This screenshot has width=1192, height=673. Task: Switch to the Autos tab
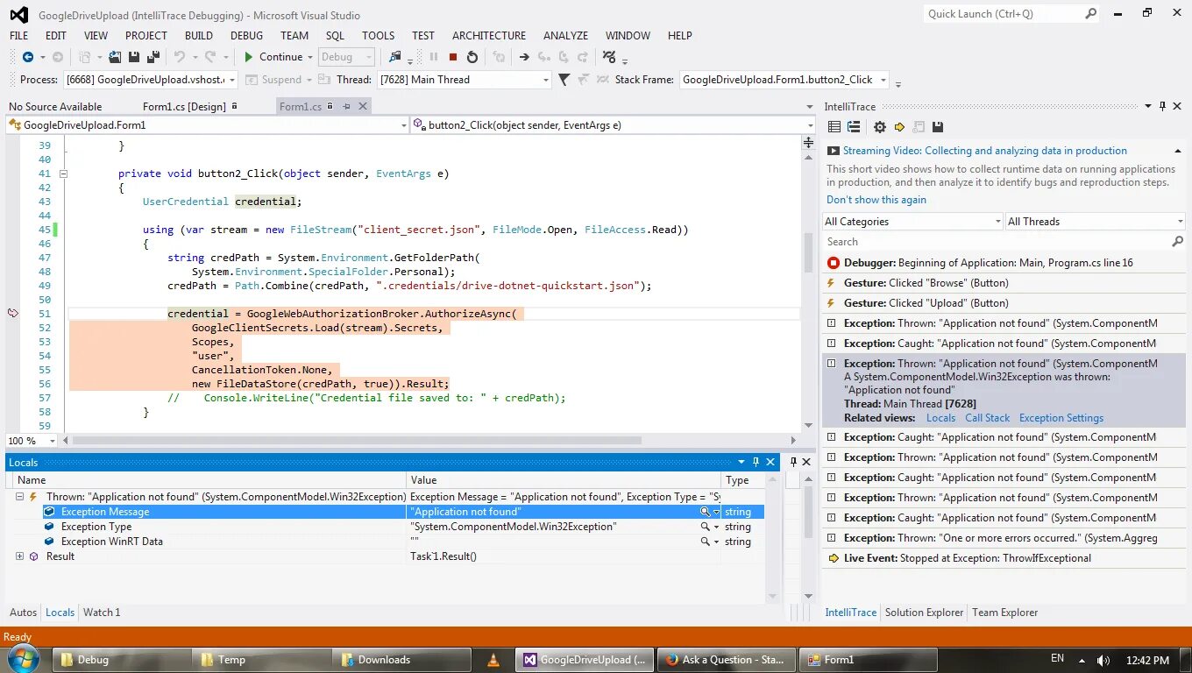(x=23, y=613)
